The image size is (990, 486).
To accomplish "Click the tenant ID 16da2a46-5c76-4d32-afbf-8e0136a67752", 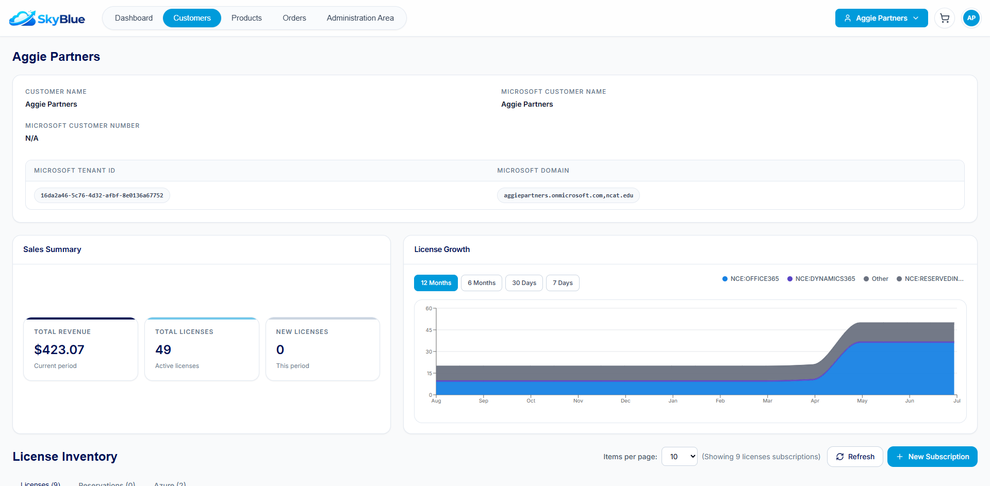I will (x=102, y=195).
